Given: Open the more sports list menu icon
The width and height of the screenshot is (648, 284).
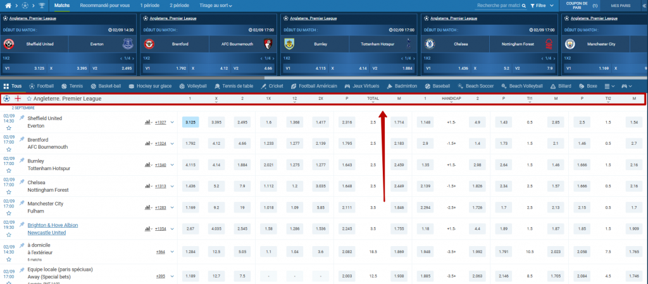Looking at the screenshot, I should pos(609,86).
